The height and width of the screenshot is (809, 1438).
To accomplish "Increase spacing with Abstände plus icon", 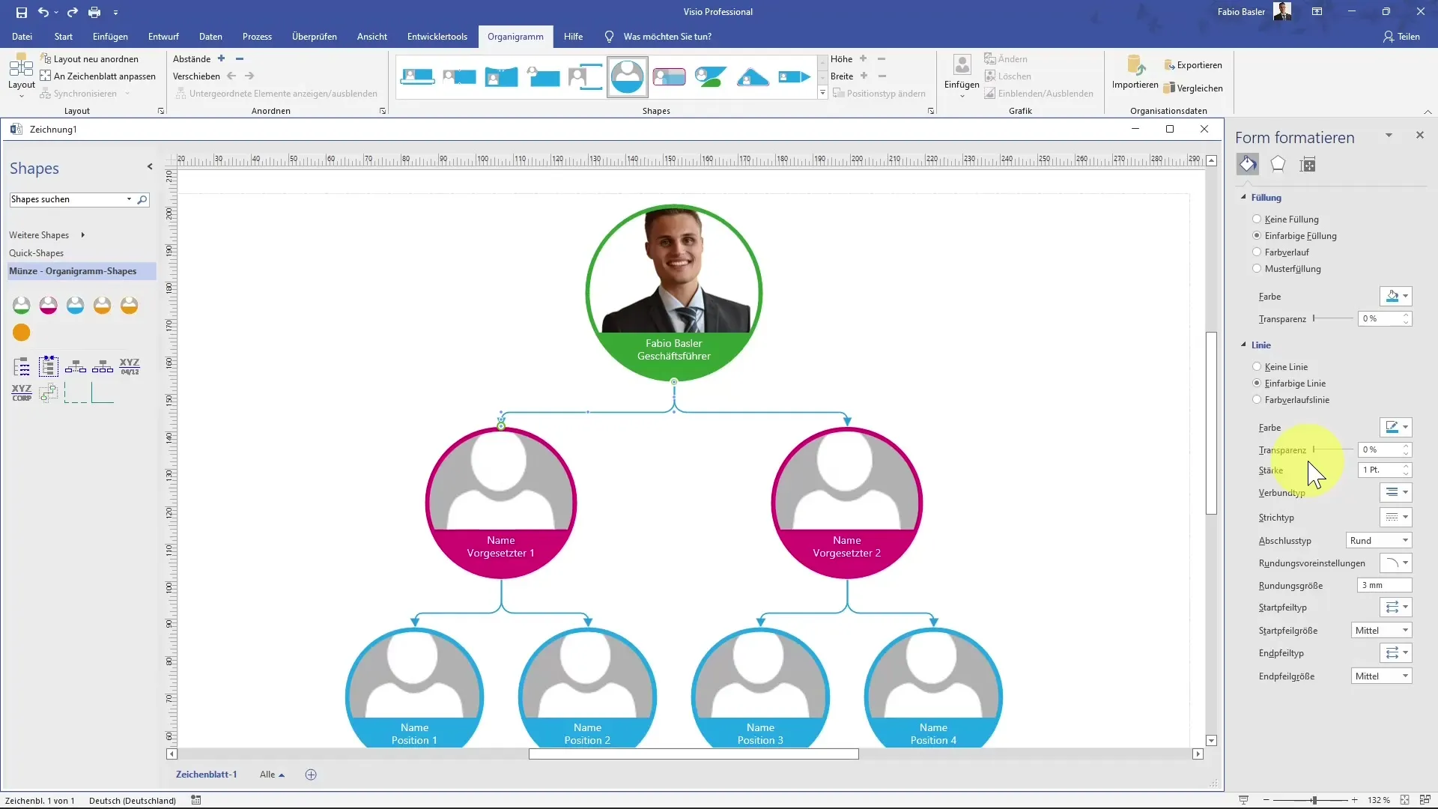I will tap(221, 58).
